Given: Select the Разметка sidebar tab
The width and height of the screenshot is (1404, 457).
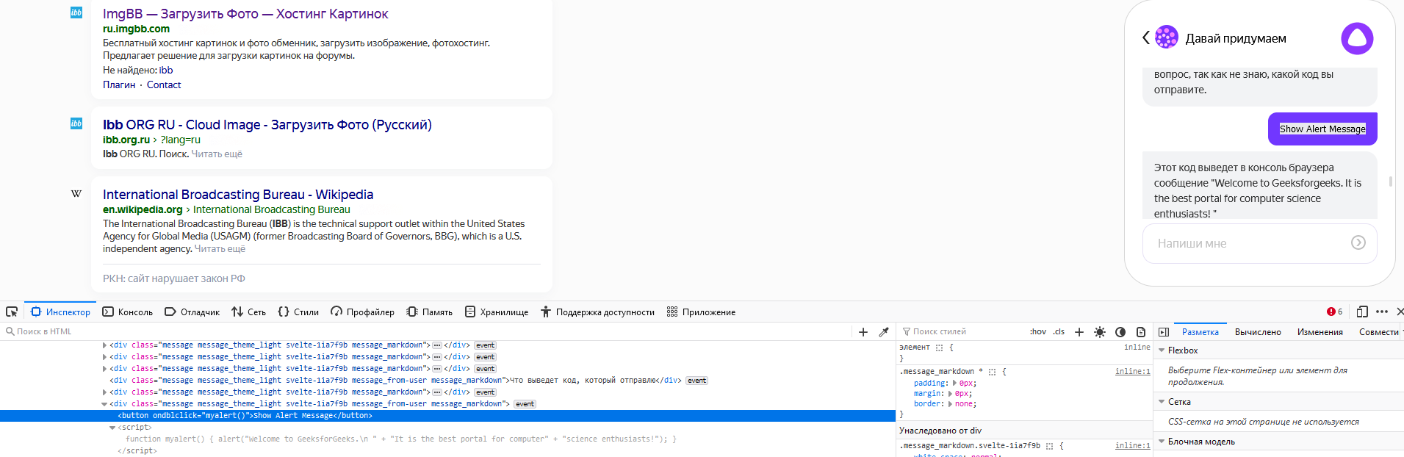Looking at the screenshot, I should [1200, 332].
